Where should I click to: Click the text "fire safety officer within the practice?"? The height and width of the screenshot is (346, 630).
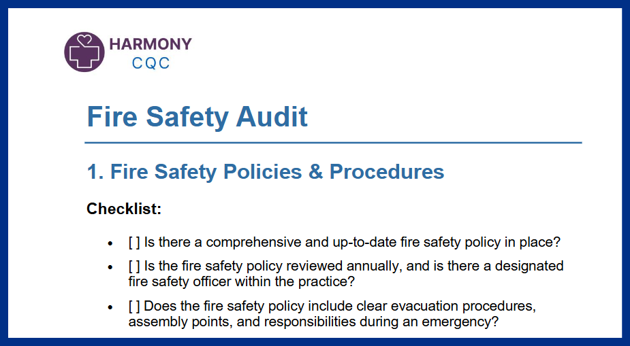(x=241, y=281)
